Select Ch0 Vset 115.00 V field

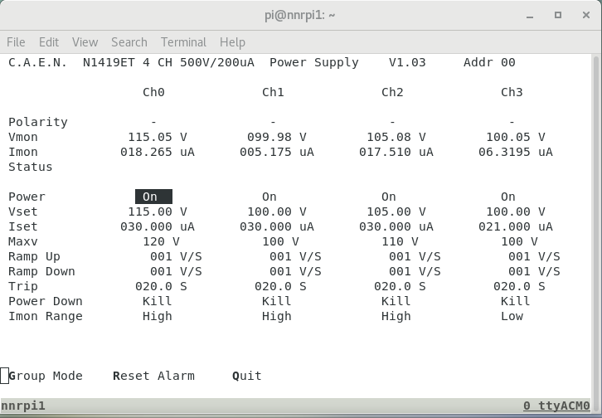click(x=157, y=211)
